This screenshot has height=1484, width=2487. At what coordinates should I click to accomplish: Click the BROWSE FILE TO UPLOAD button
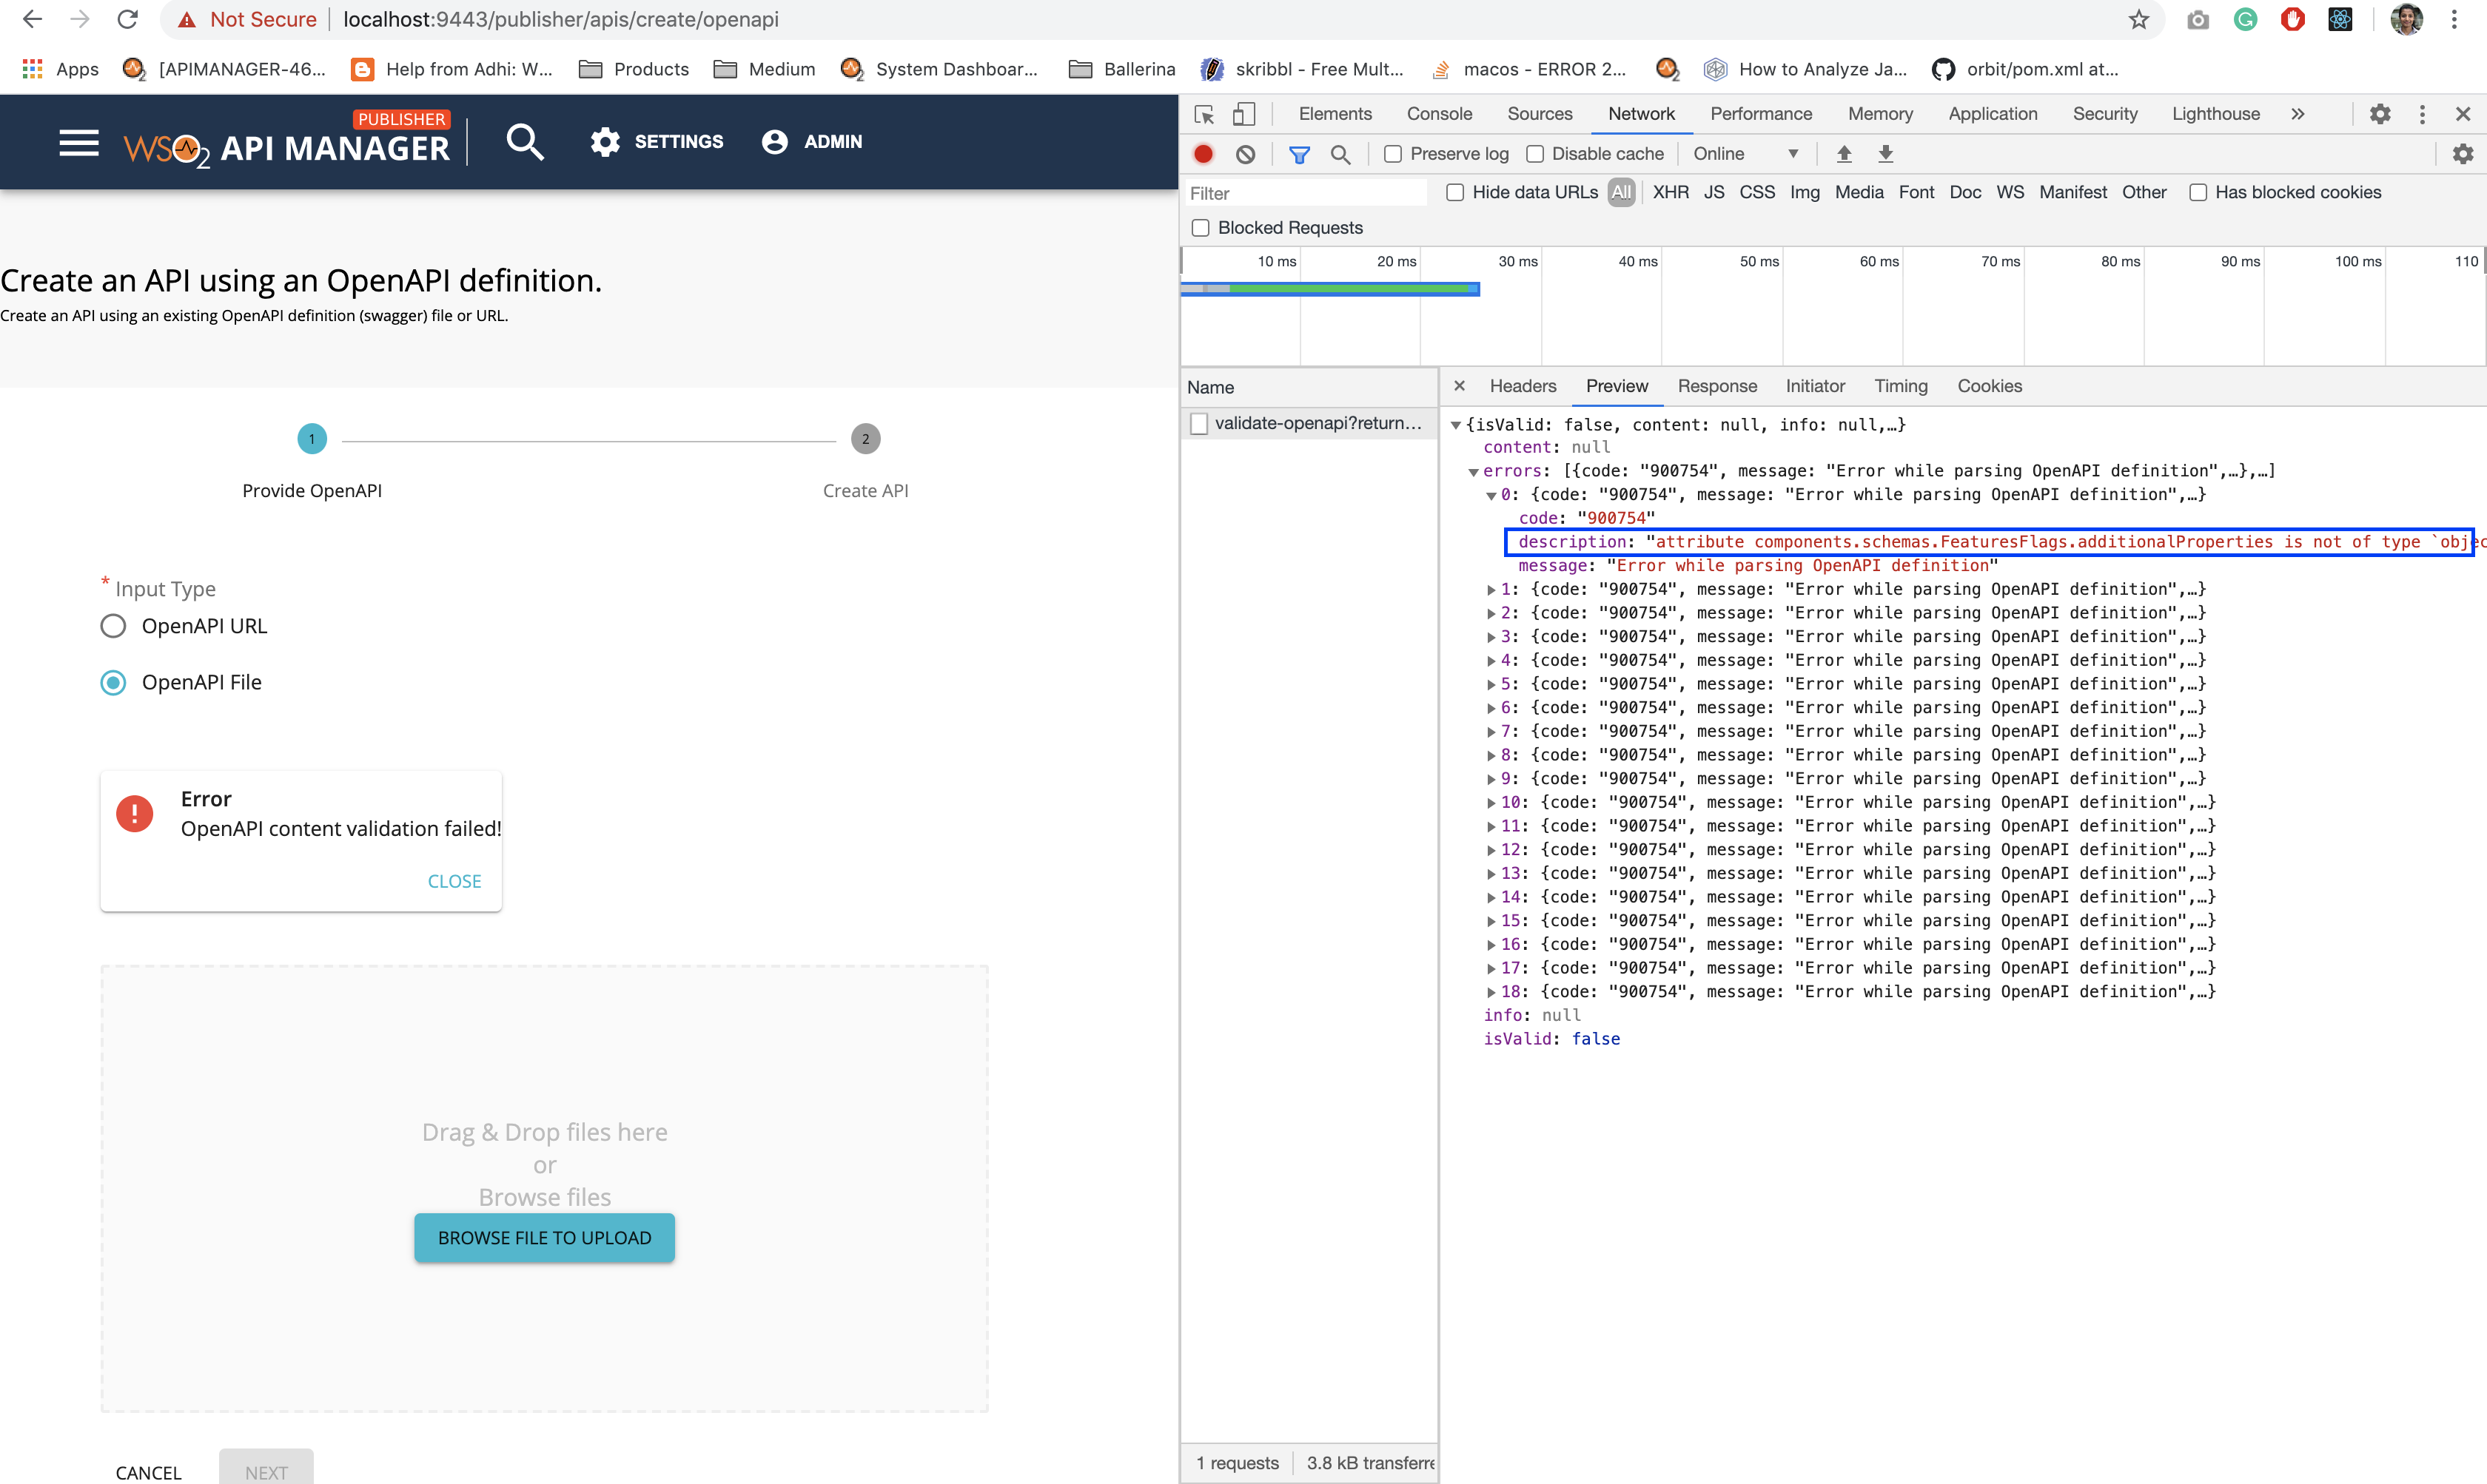[x=543, y=1237]
